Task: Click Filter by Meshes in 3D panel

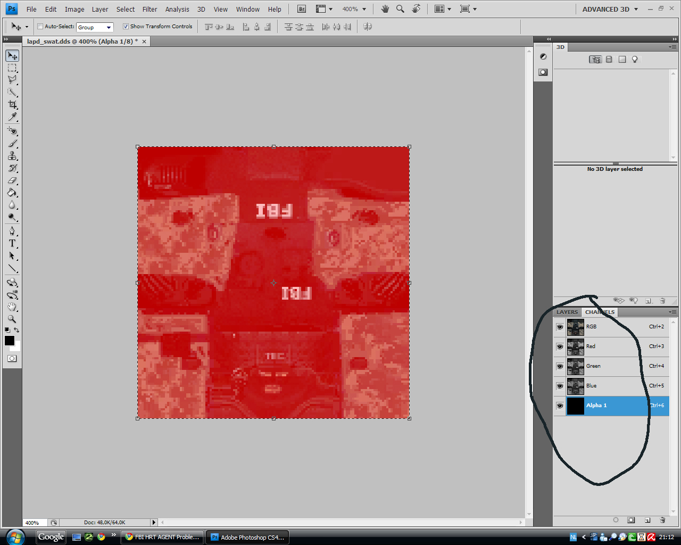Action: (609, 60)
